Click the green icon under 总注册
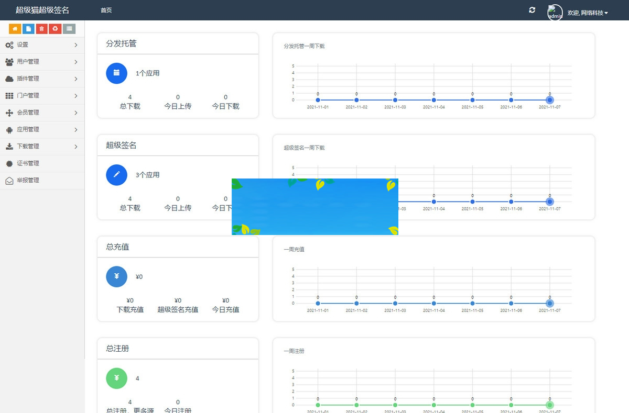The width and height of the screenshot is (629, 413). (x=116, y=378)
